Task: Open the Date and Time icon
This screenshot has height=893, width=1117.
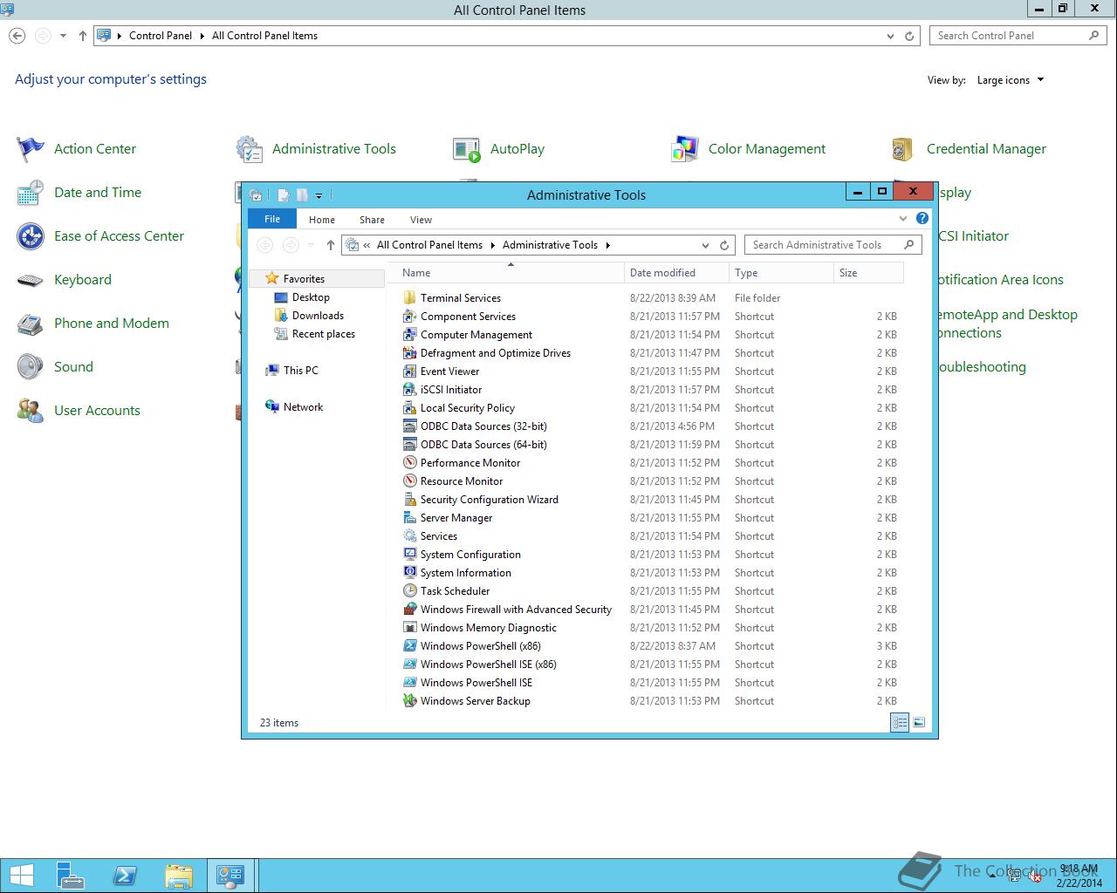Action: [x=31, y=193]
